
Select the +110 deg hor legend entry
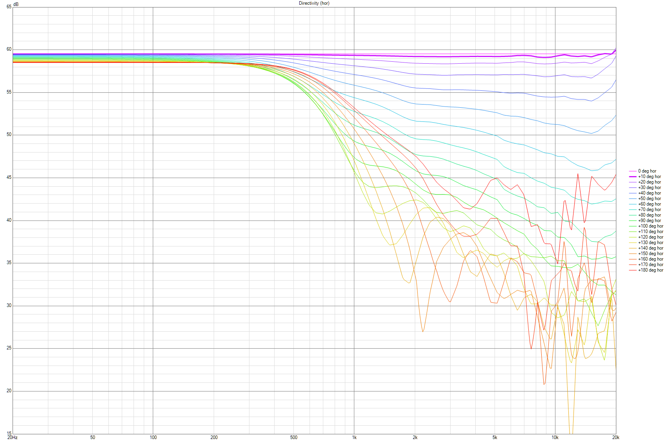(x=646, y=232)
